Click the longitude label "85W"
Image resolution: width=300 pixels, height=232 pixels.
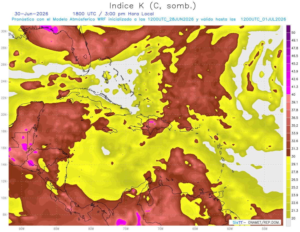(56, 229)
